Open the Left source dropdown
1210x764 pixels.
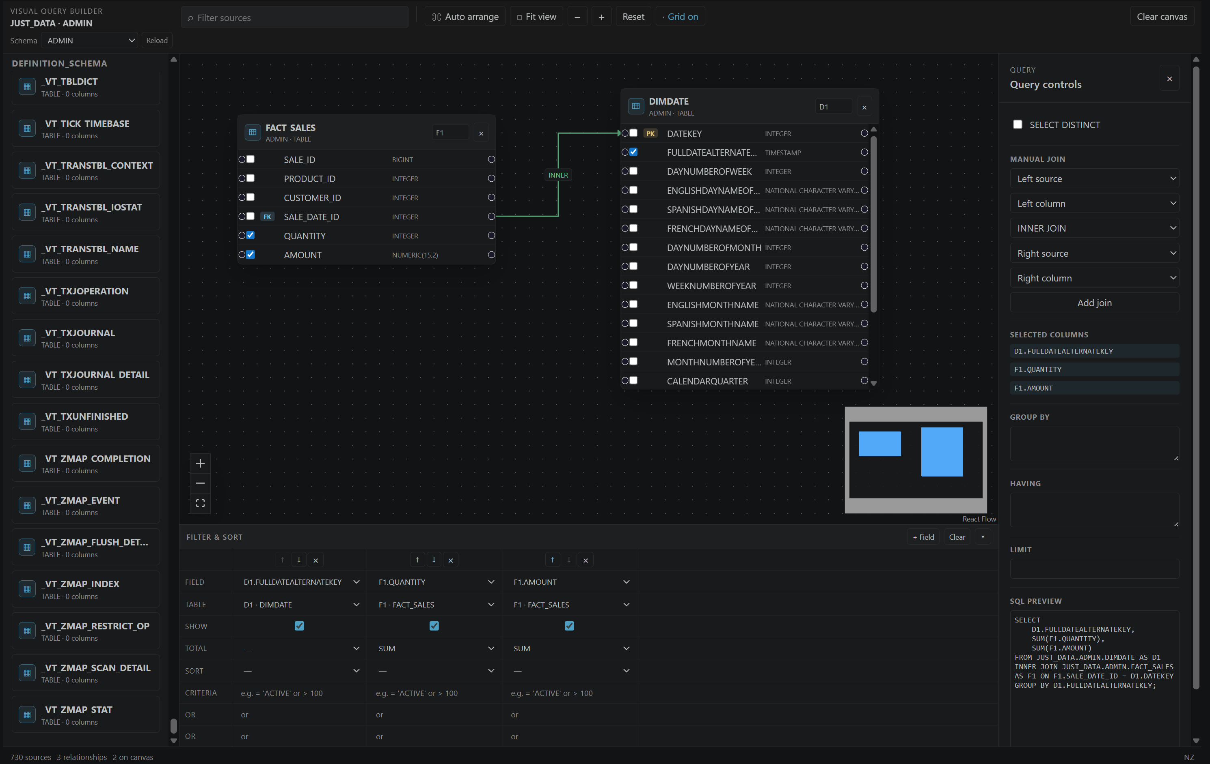[x=1094, y=179]
